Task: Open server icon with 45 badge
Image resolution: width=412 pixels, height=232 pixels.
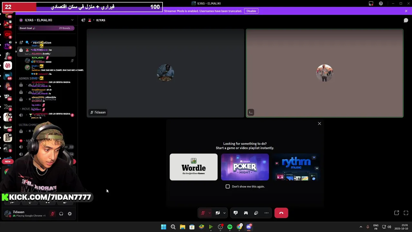Action: [x=8, y=15]
